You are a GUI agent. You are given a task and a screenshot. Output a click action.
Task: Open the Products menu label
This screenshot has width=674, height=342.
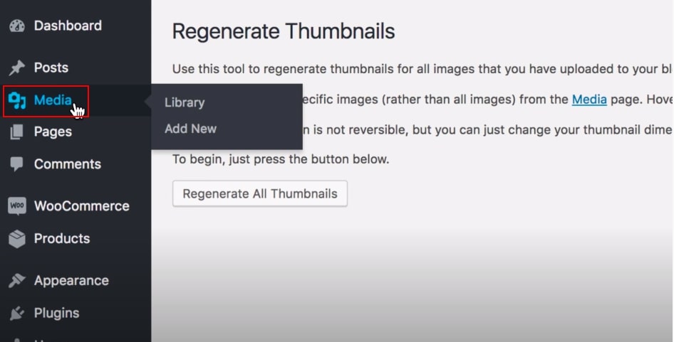click(x=62, y=239)
